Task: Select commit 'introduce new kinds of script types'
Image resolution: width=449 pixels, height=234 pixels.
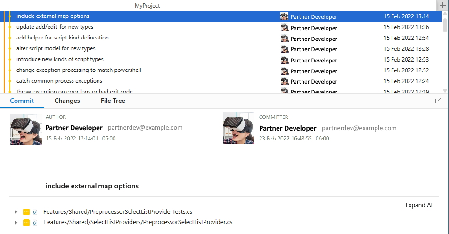Action: coord(221,59)
